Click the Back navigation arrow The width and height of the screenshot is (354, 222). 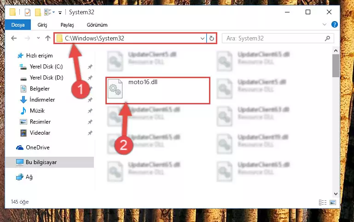(14, 38)
